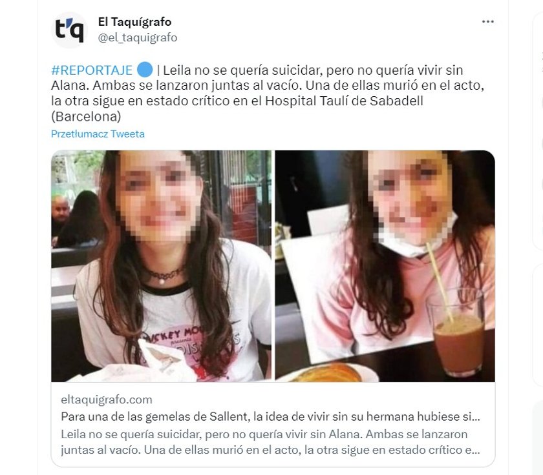Click the man in background of left photo
Screen dimensions: 543x475
point(60,215)
